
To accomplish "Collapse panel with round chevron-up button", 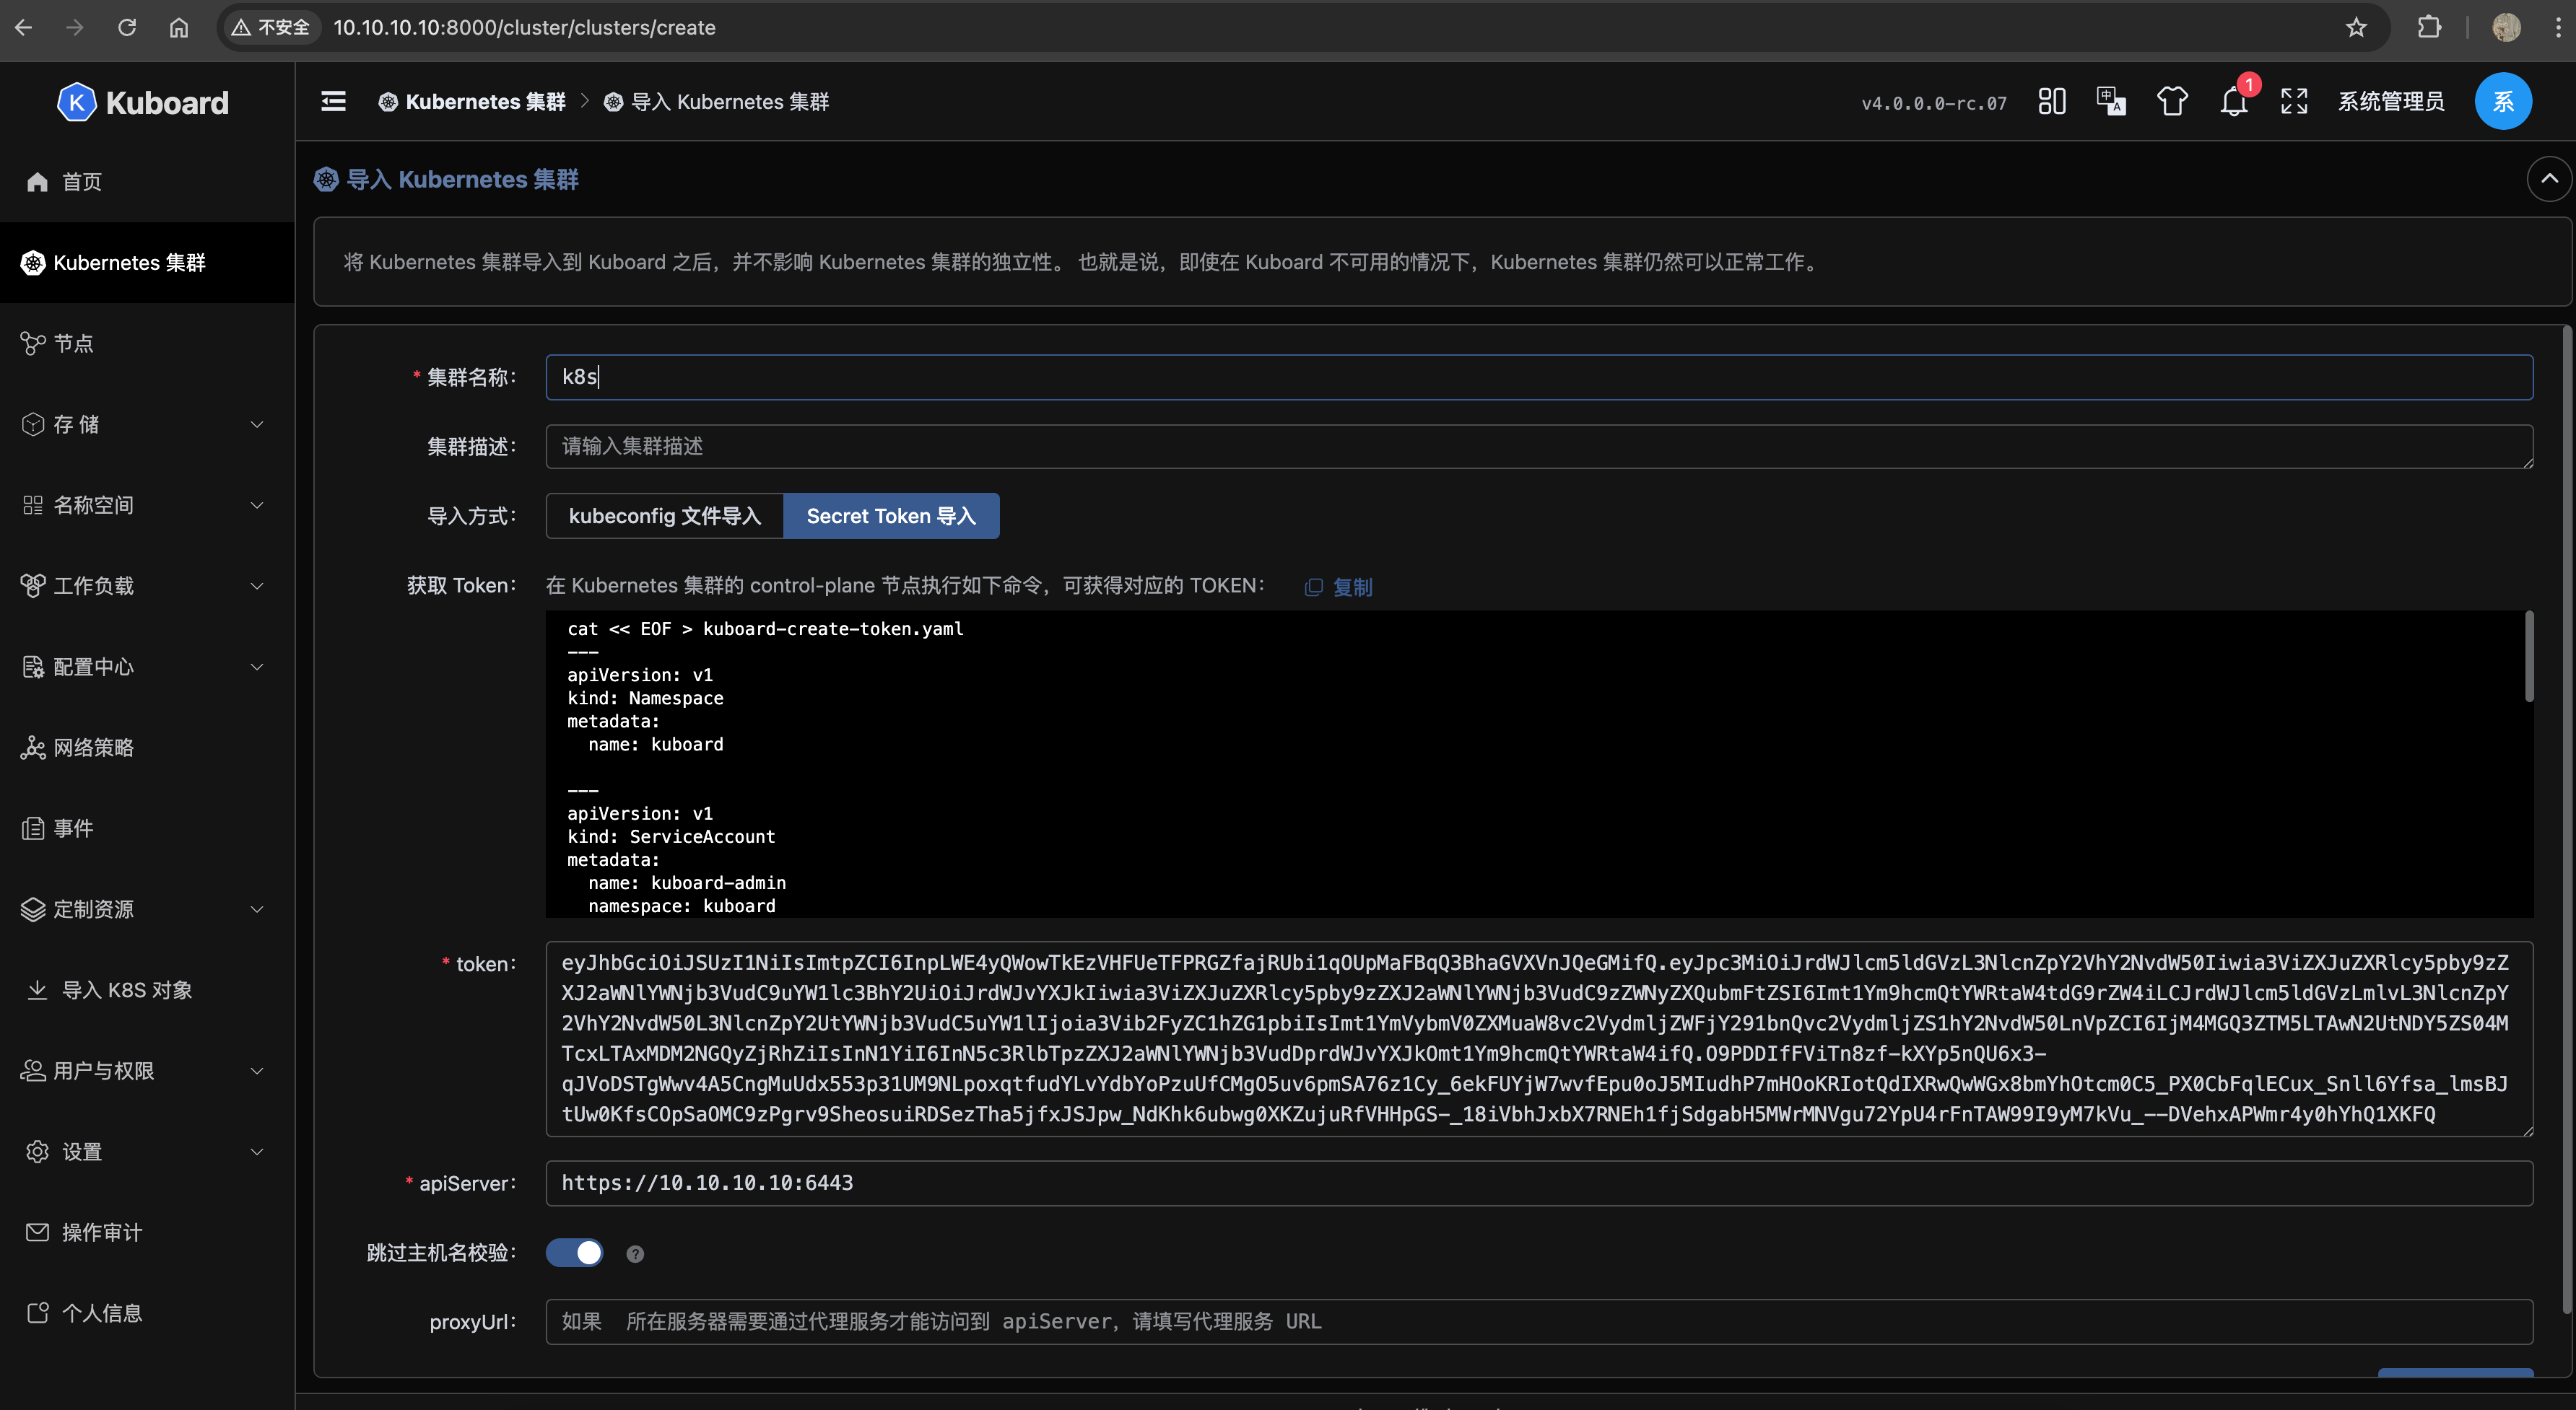I will click(2549, 179).
